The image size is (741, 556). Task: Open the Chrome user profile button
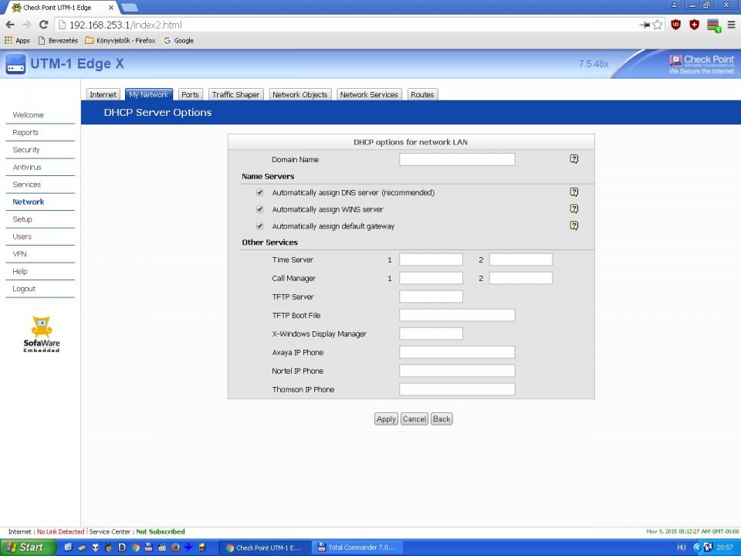click(x=675, y=5)
